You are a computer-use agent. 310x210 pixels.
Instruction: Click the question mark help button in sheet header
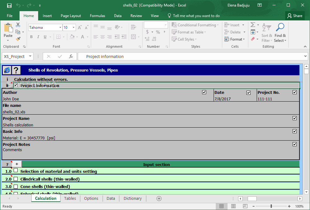coord(16,70)
